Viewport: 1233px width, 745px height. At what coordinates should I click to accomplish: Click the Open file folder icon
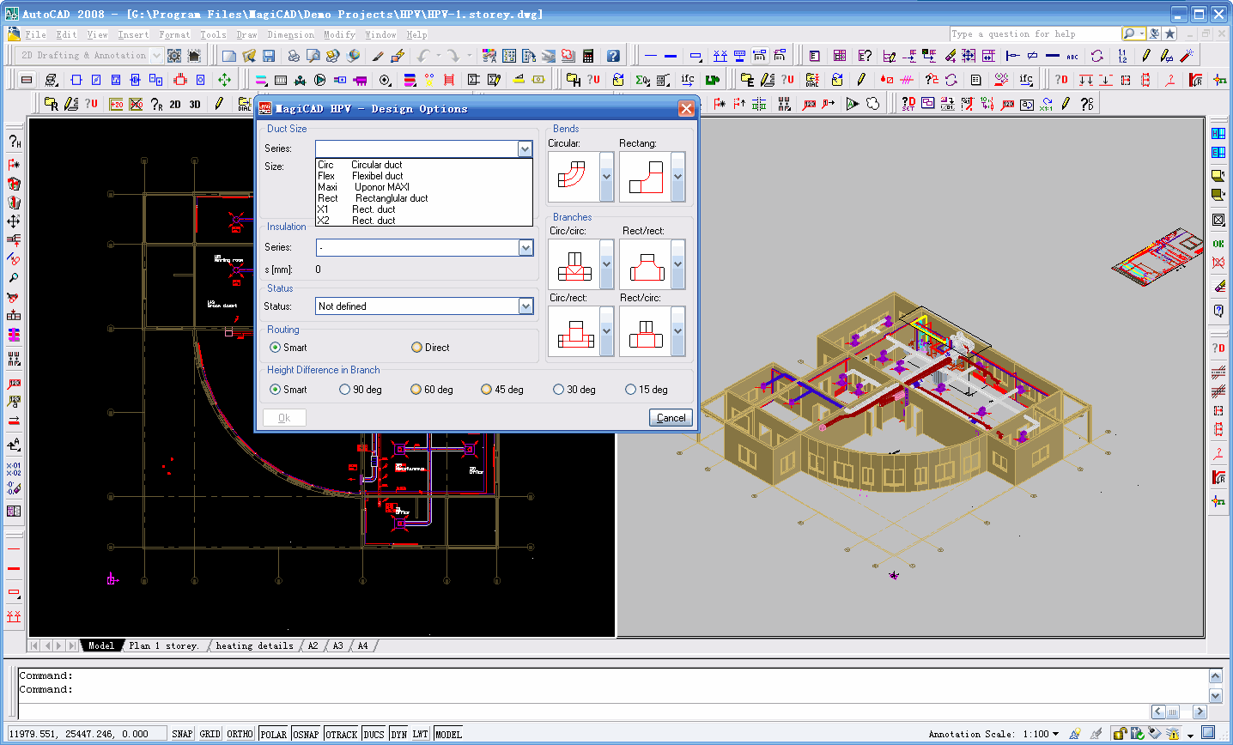249,56
